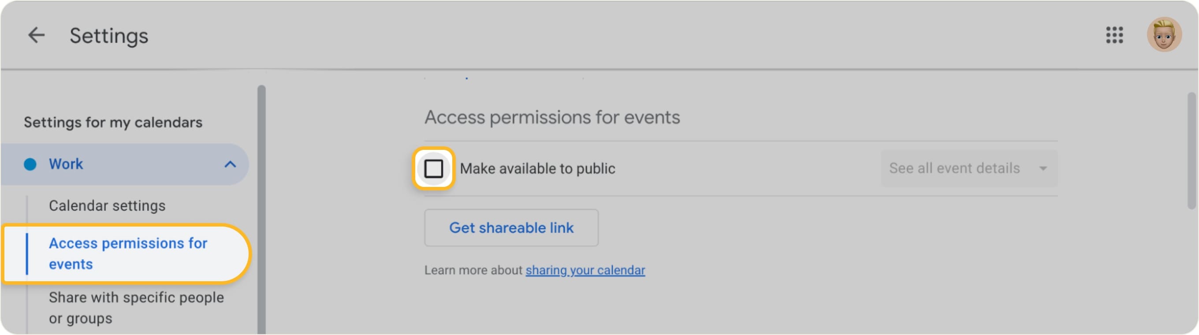Click the Settings heading area
This screenshot has width=1199, height=335.
coord(109,35)
